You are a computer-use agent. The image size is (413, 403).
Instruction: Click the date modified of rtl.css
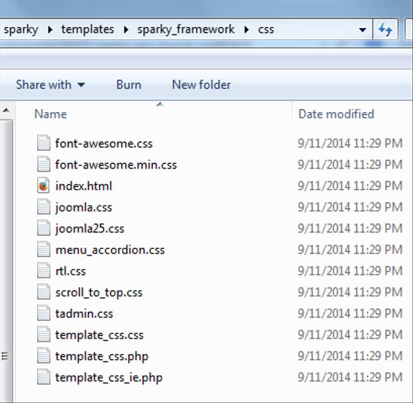350,271
